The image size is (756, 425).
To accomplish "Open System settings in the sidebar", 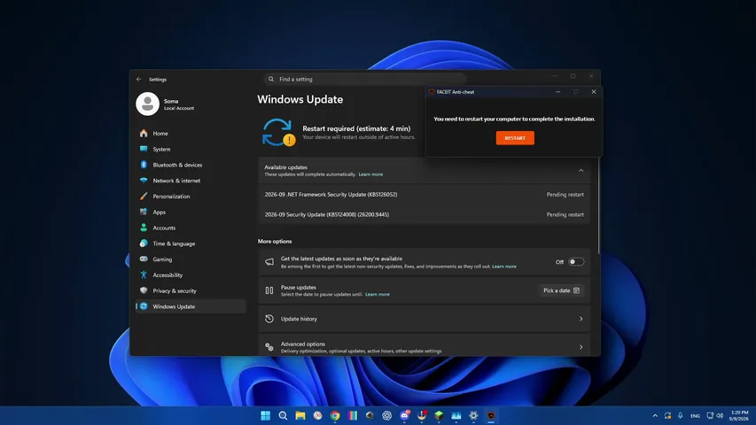I will [191, 149].
